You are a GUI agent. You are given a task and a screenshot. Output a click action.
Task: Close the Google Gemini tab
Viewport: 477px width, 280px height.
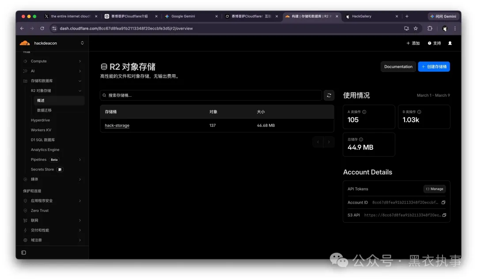pyautogui.click(x=216, y=16)
